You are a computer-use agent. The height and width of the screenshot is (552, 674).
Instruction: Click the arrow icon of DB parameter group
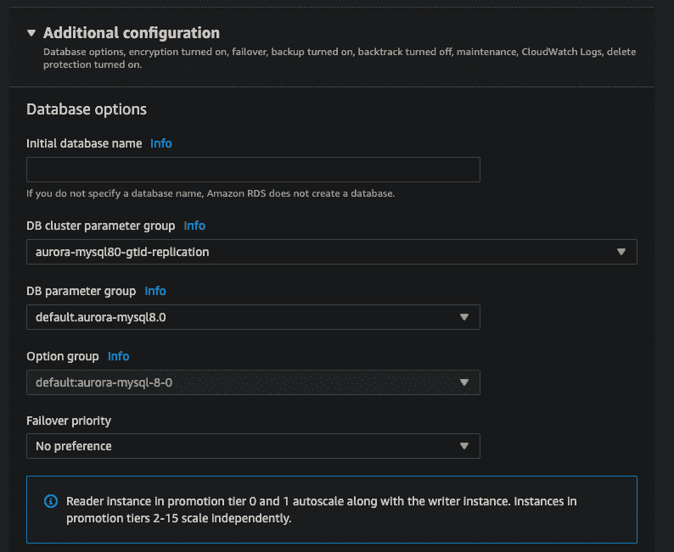tap(463, 317)
